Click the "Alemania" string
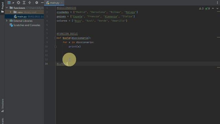The height and width of the screenshot is (124, 220). pyautogui.click(x=111, y=17)
